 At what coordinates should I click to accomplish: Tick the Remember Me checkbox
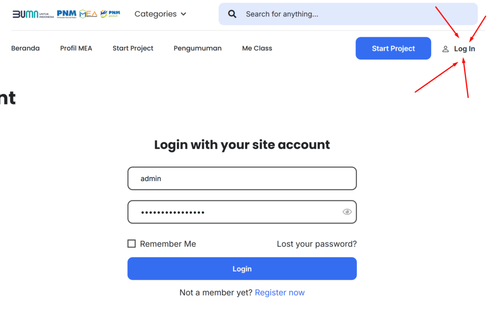click(132, 243)
